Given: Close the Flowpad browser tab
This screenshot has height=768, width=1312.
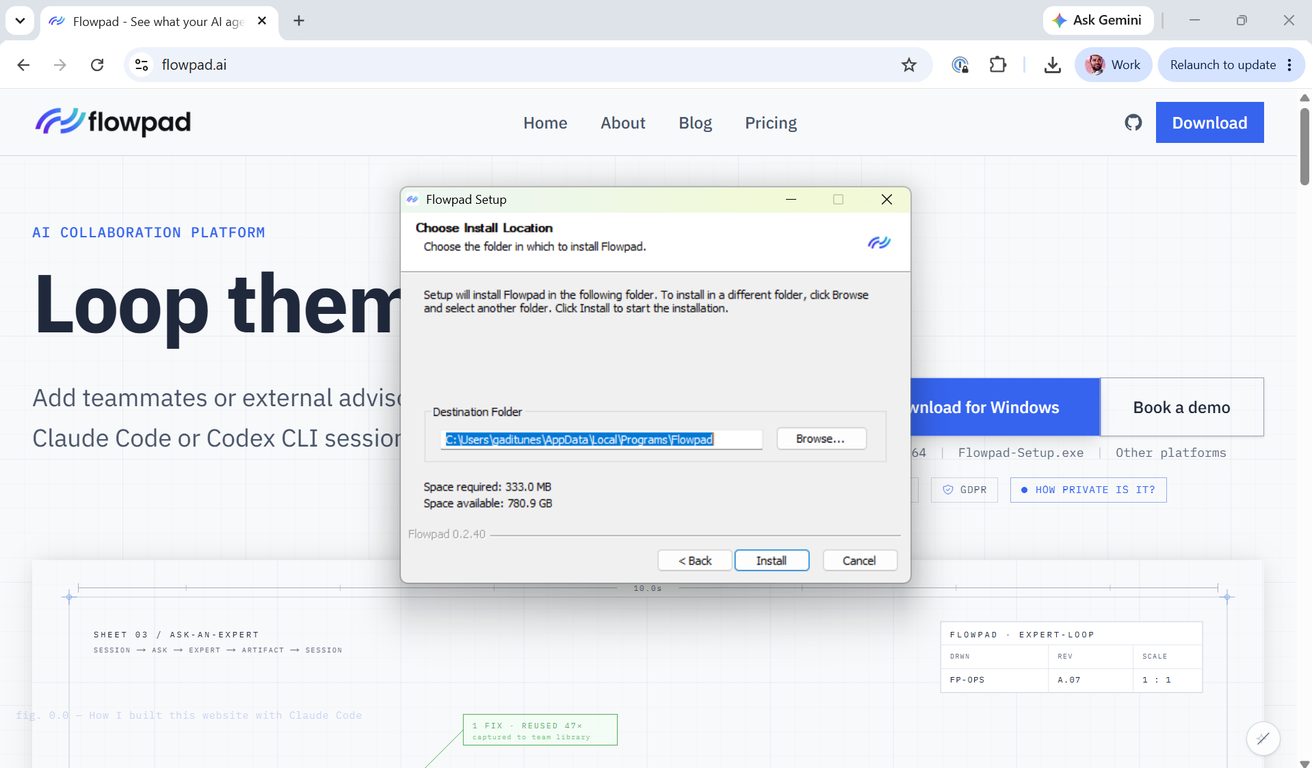Looking at the screenshot, I should pos(262,21).
